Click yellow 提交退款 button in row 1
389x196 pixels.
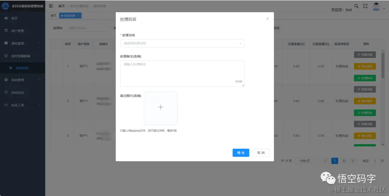pyautogui.click(x=365, y=66)
